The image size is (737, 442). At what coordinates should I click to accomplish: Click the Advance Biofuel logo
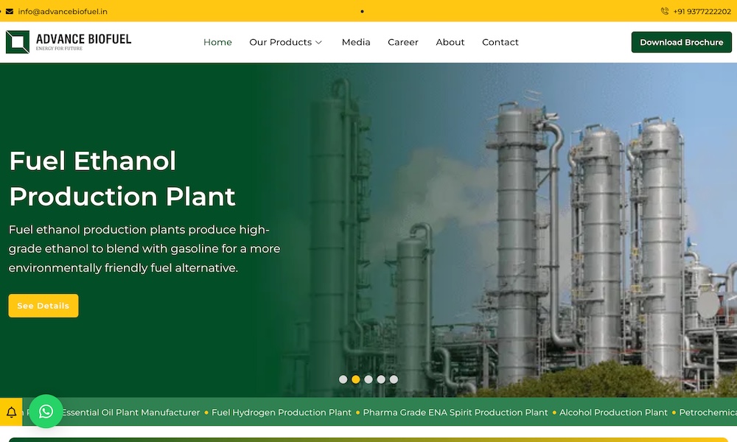[x=67, y=41]
